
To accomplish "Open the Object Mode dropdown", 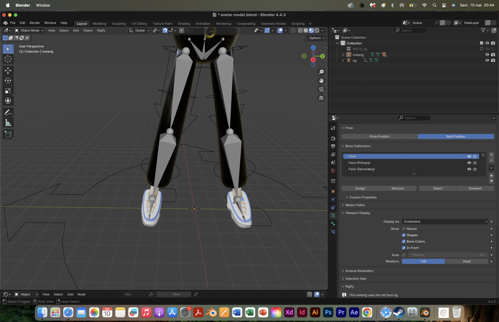I will (x=29, y=30).
